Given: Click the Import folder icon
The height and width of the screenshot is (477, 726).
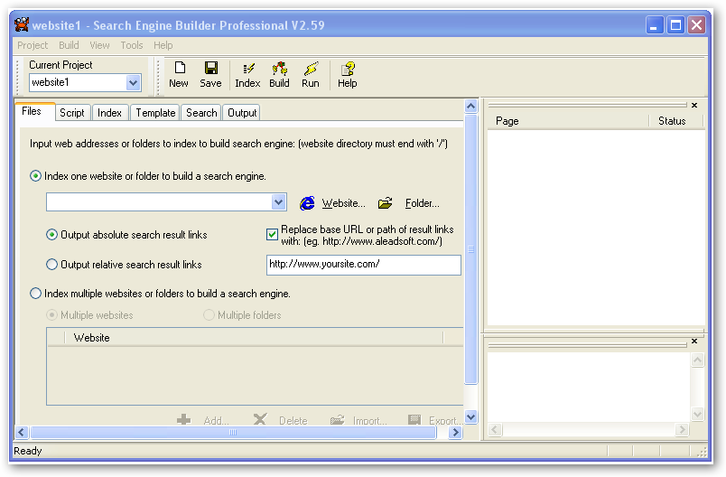Looking at the screenshot, I should click(x=337, y=419).
